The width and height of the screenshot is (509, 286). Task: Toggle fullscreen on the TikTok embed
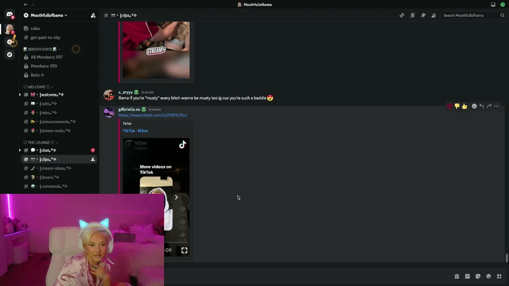(x=185, y=250)
